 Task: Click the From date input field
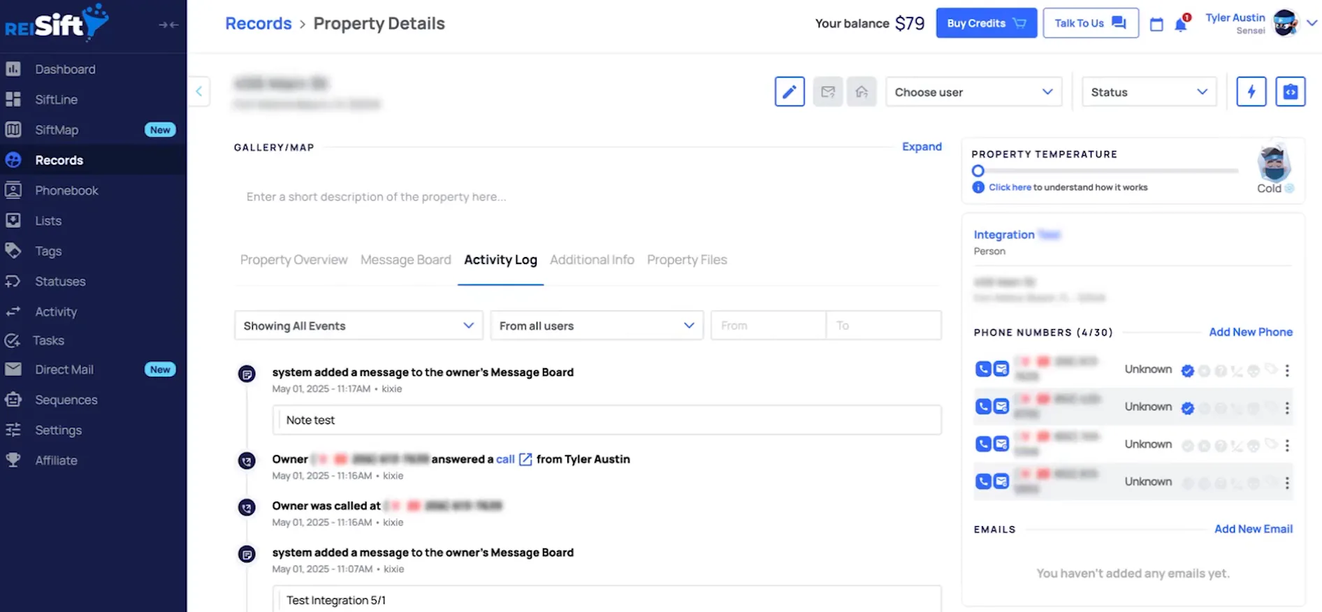coord(769,326)
